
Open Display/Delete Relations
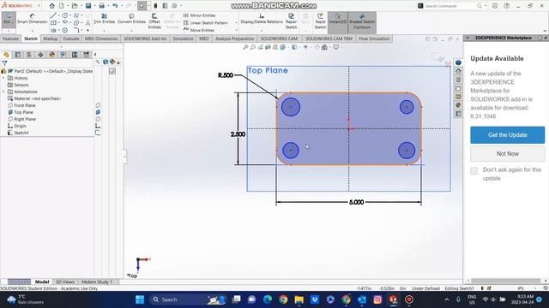pyautogui.click(x=262, y=19)
